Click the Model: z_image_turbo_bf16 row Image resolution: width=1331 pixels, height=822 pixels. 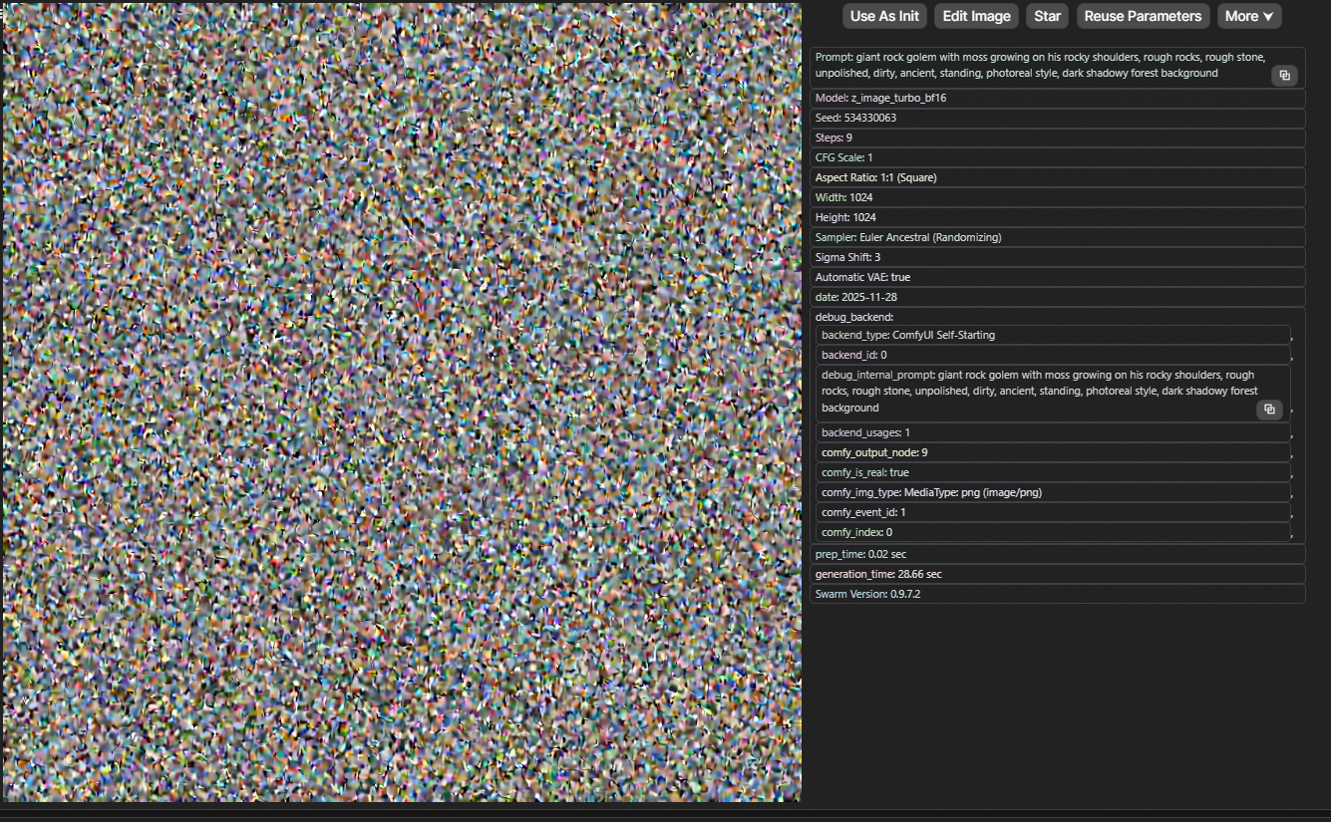(x=1058, y=98)
